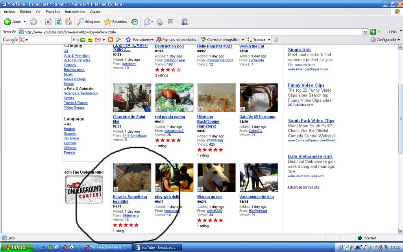The width and height of the screenshot is (403, 252).
Task: Click the Gmail icon in Google toolbar
Action: (x=98, y=40)
